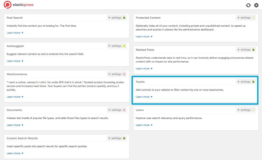The image size is (262, 160).
Task: Expand Learn more under Related Posts
Action: click(x=144, y=68)
